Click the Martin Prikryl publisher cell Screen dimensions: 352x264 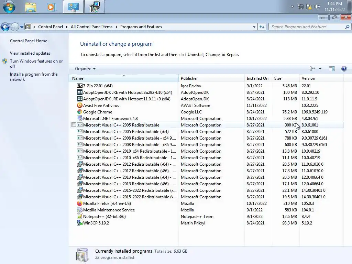coord(193,223)
